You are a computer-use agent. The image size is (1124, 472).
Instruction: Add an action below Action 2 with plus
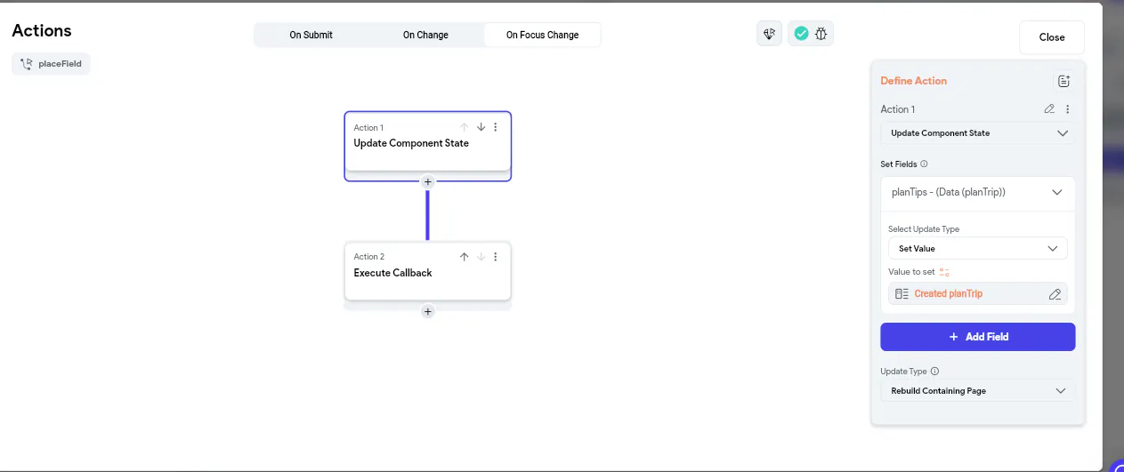[x=427, y=312]
